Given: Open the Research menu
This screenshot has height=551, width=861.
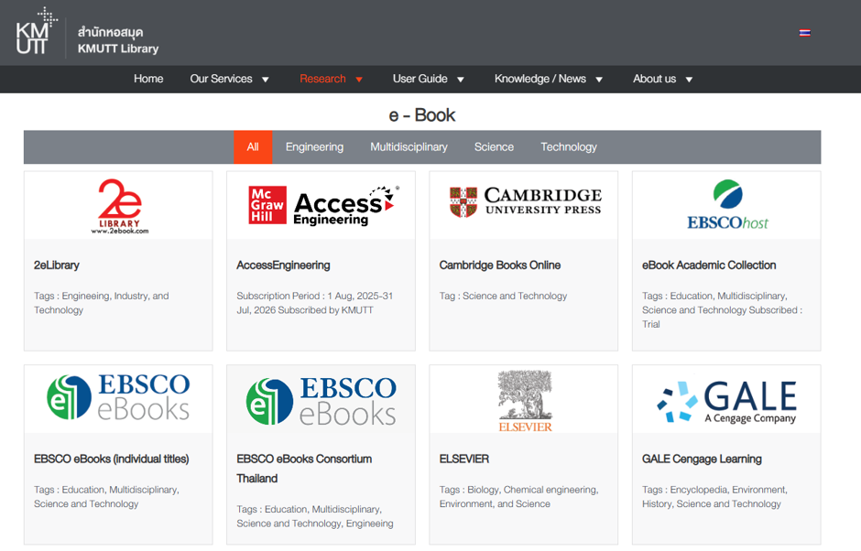Looking at the screenshot, I should 322,79.
